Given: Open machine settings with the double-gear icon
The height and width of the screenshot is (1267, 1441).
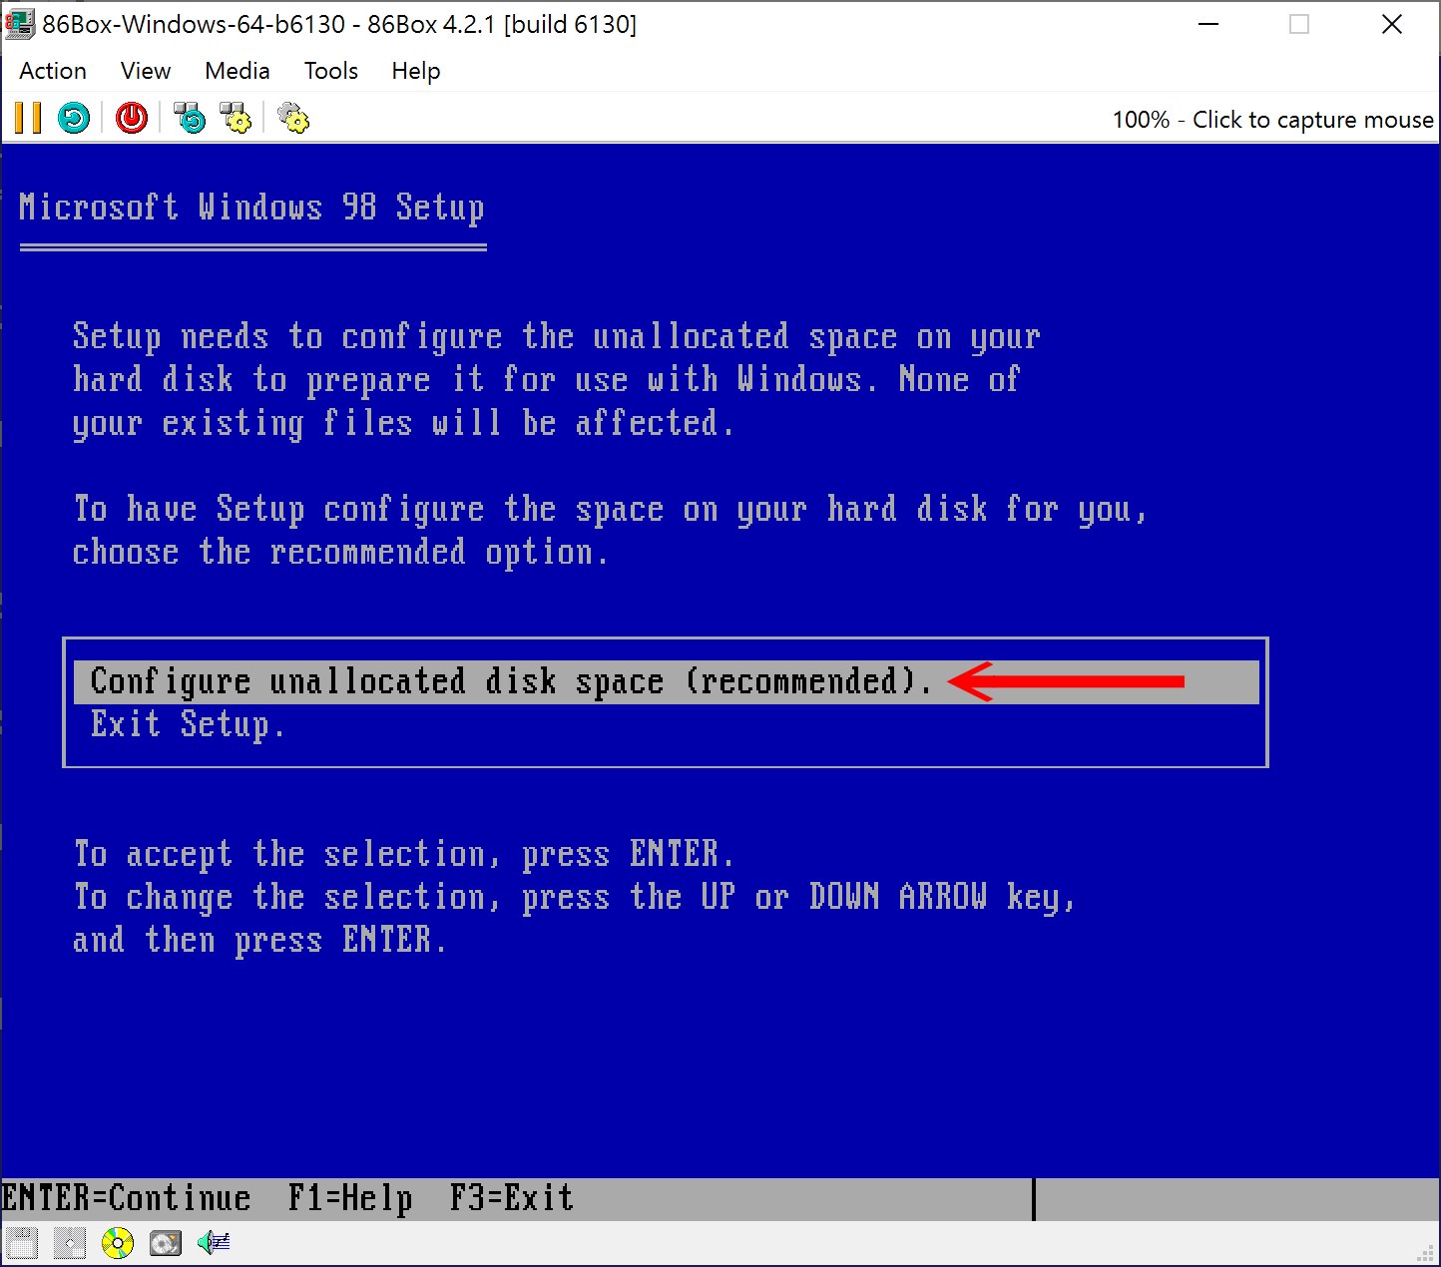Looking at the screenshot, I should tap(293, 119).
